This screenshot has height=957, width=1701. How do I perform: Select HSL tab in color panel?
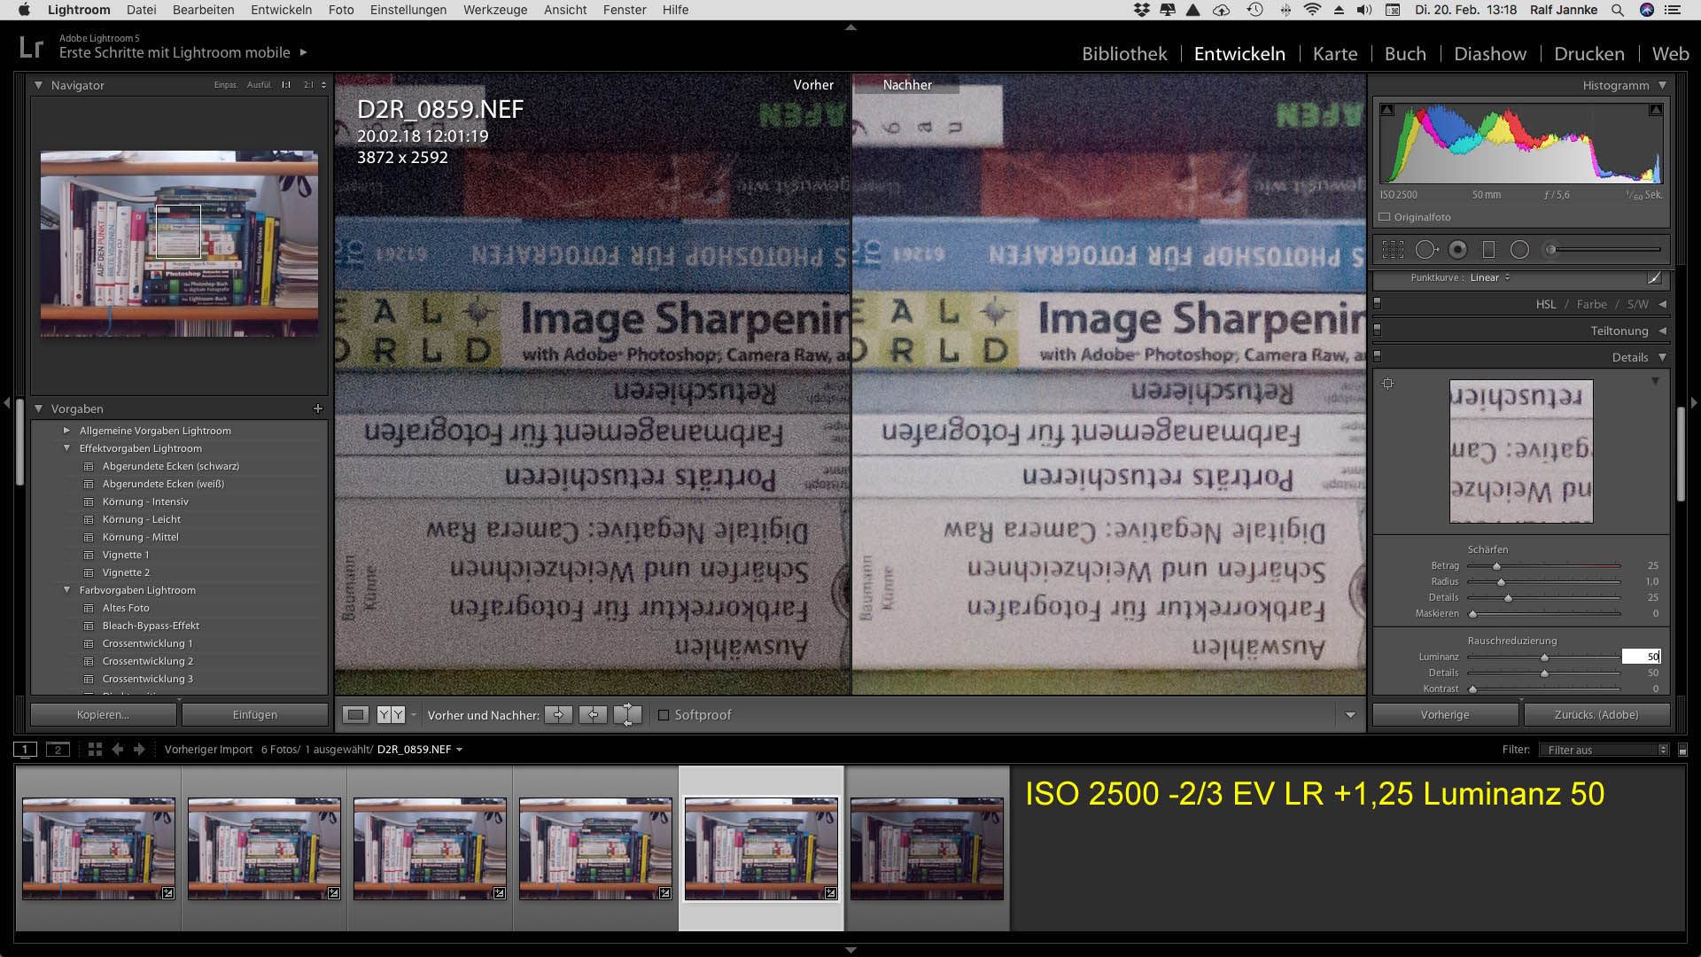(x=1546, y=304)
